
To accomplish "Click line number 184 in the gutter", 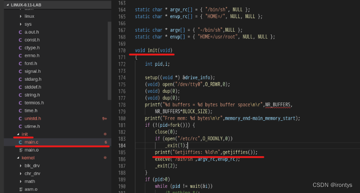I will (122, 145).
